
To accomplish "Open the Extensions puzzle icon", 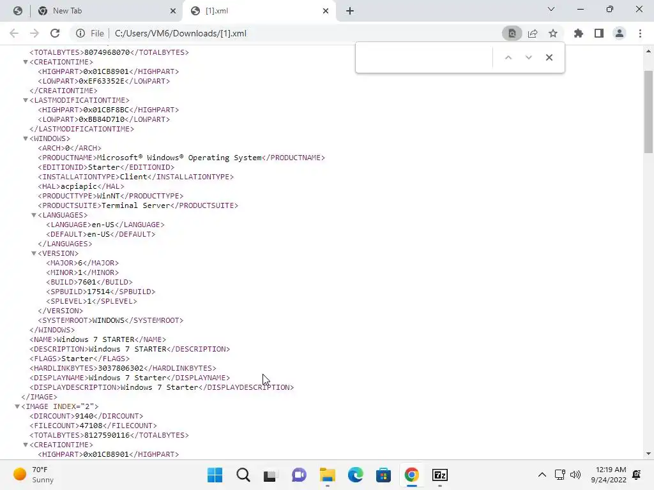I will click(579, 33).
